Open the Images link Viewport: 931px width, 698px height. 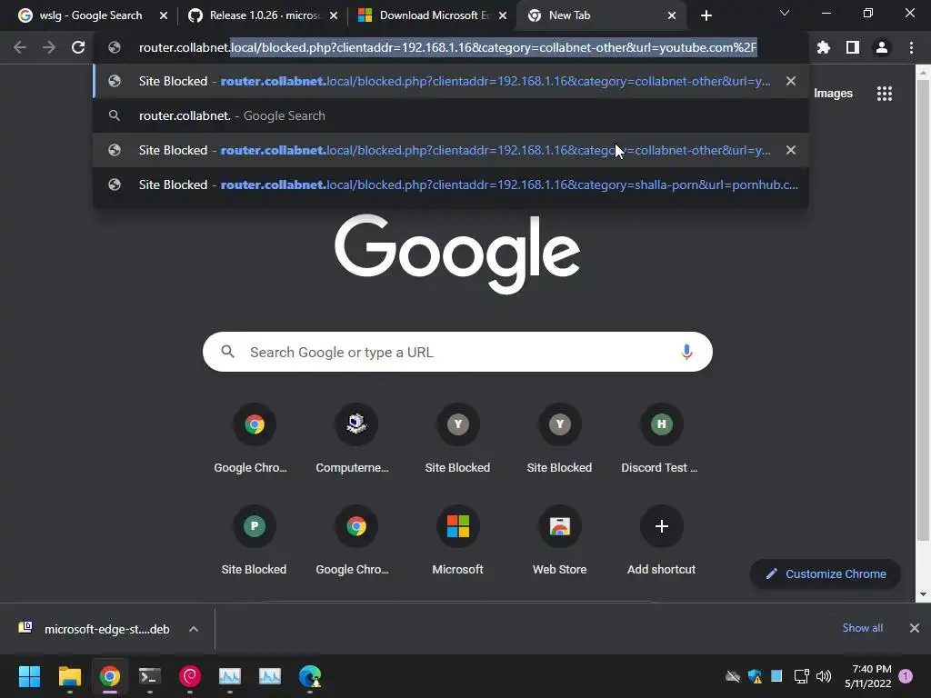[833, 94]
